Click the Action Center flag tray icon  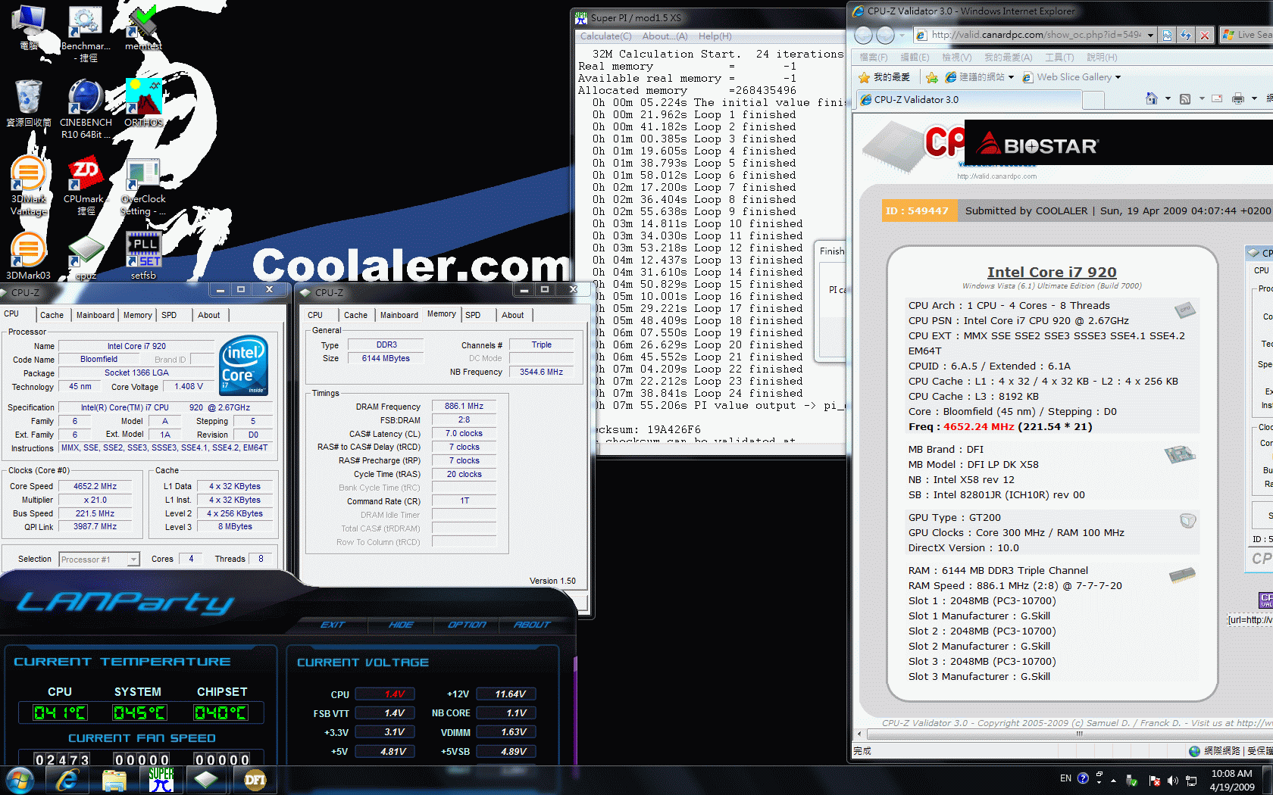[1155, 781]
